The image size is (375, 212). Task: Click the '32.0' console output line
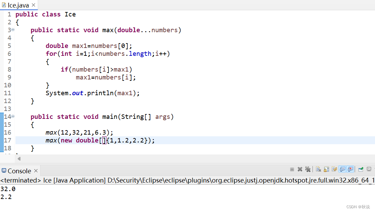pyautogui.click(x=8, y=189)
